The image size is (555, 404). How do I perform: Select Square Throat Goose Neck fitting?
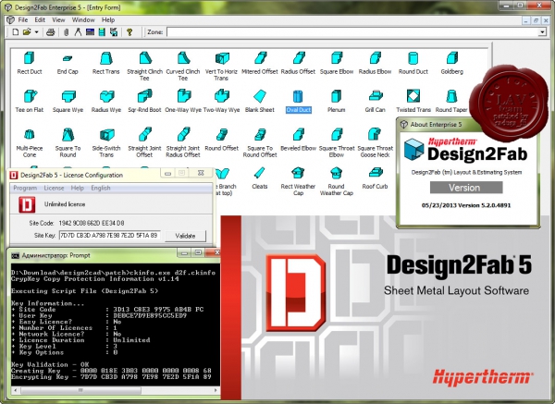tap(375, 134)
